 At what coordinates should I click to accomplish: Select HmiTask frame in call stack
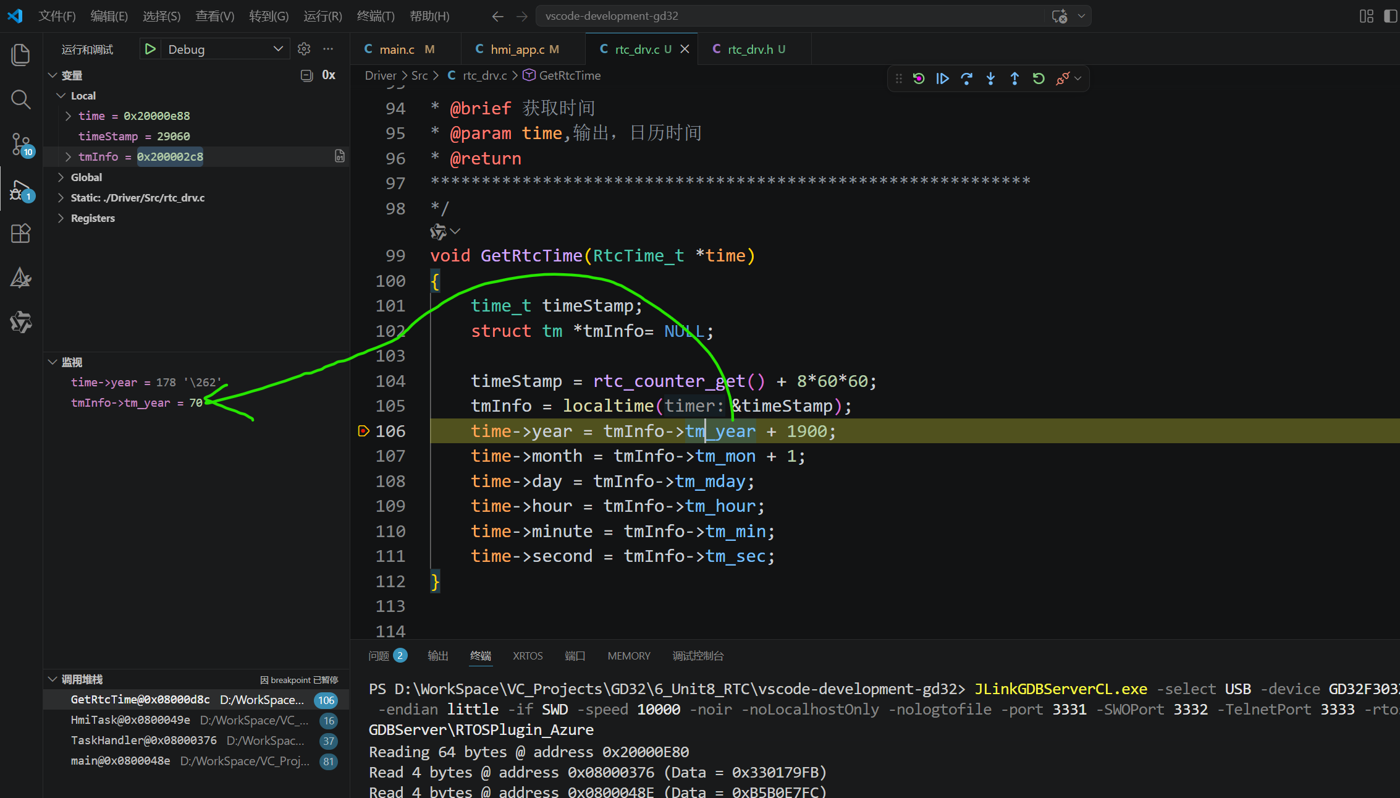coord(130,720)
